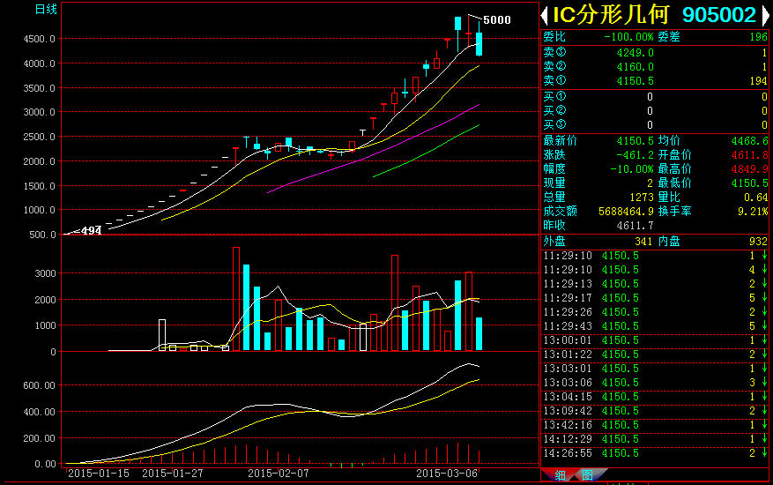Click the 开盘价 value 4611.8

tap(749, 155)
